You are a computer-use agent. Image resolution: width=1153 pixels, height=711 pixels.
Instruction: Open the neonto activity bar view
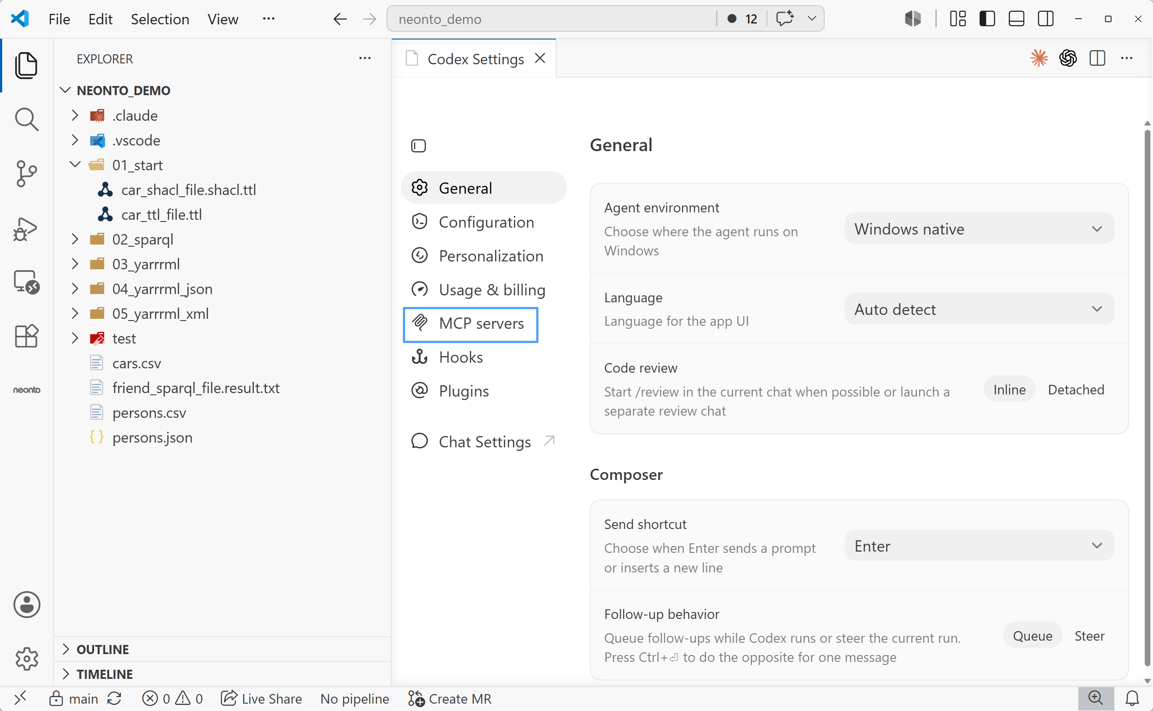tap(26, 390)
